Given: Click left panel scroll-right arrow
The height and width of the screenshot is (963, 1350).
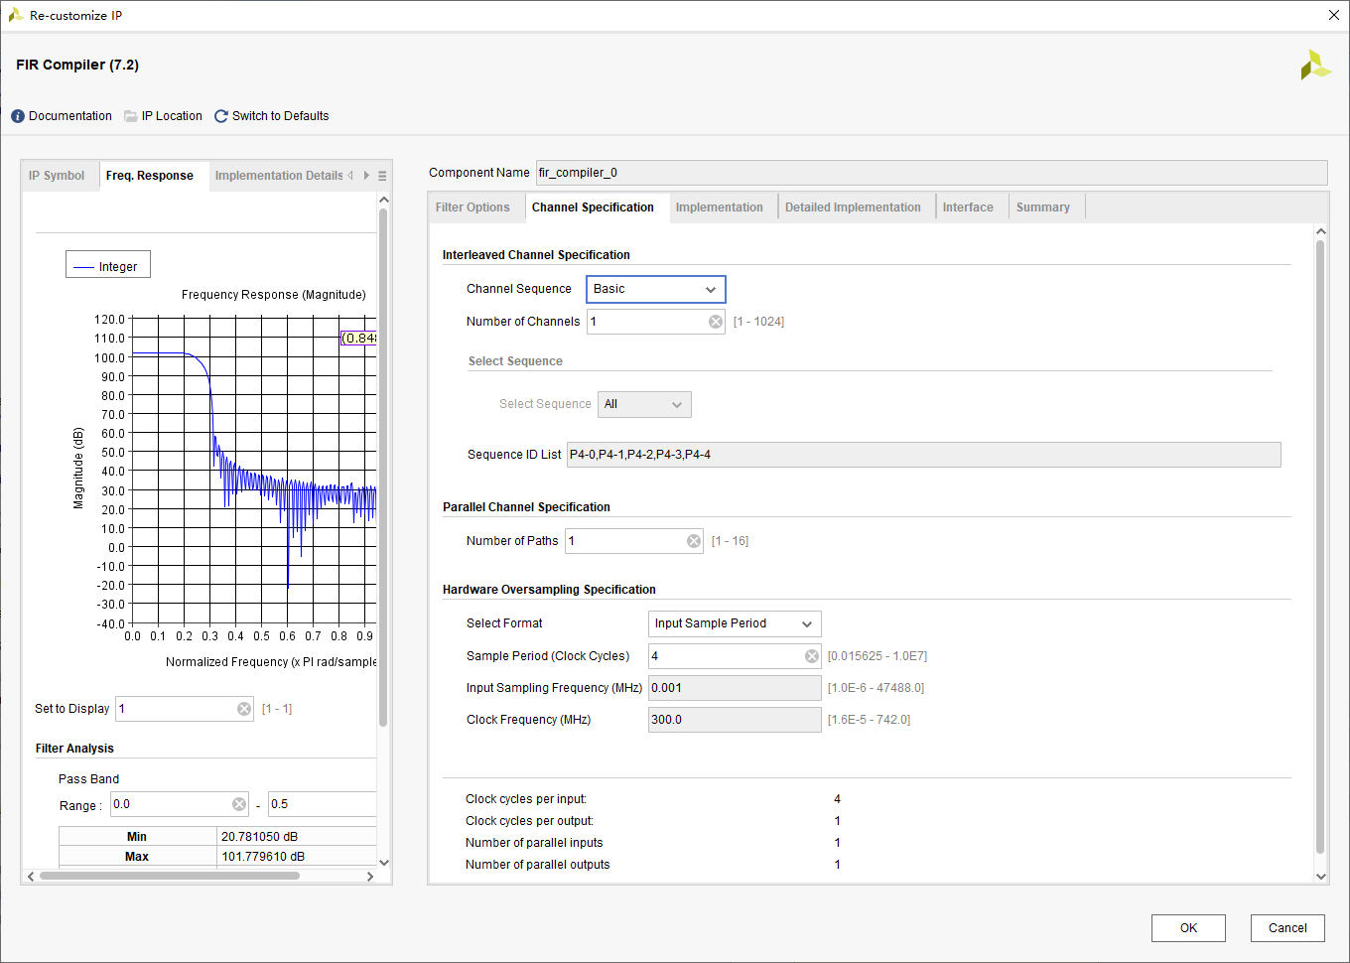Looking at the screenshot, I should coord(369,877).
